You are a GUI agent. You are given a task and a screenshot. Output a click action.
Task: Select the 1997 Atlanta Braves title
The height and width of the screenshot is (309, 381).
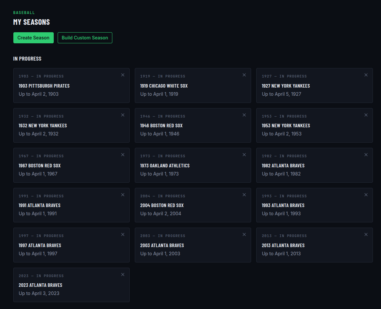click(40, 246)
